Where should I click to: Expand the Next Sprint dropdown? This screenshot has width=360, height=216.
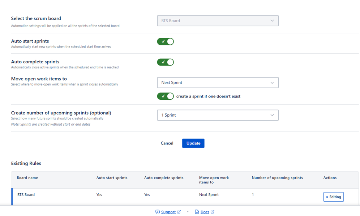(x=218, y=83)
